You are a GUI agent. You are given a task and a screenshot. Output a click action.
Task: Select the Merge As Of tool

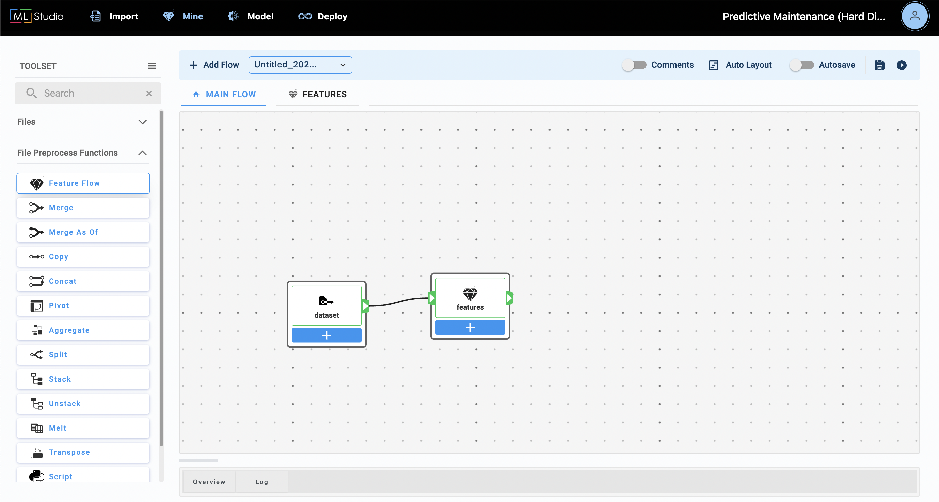pyautogui.click(x=83, y=232)
